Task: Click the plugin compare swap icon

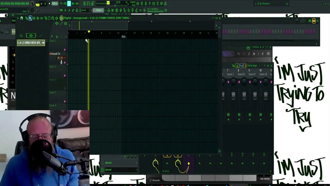Action: coord(249,54)
